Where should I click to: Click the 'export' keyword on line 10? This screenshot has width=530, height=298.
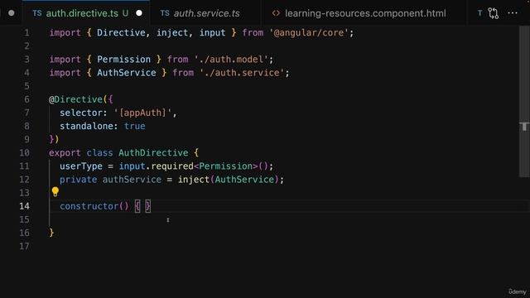point(65,152)
